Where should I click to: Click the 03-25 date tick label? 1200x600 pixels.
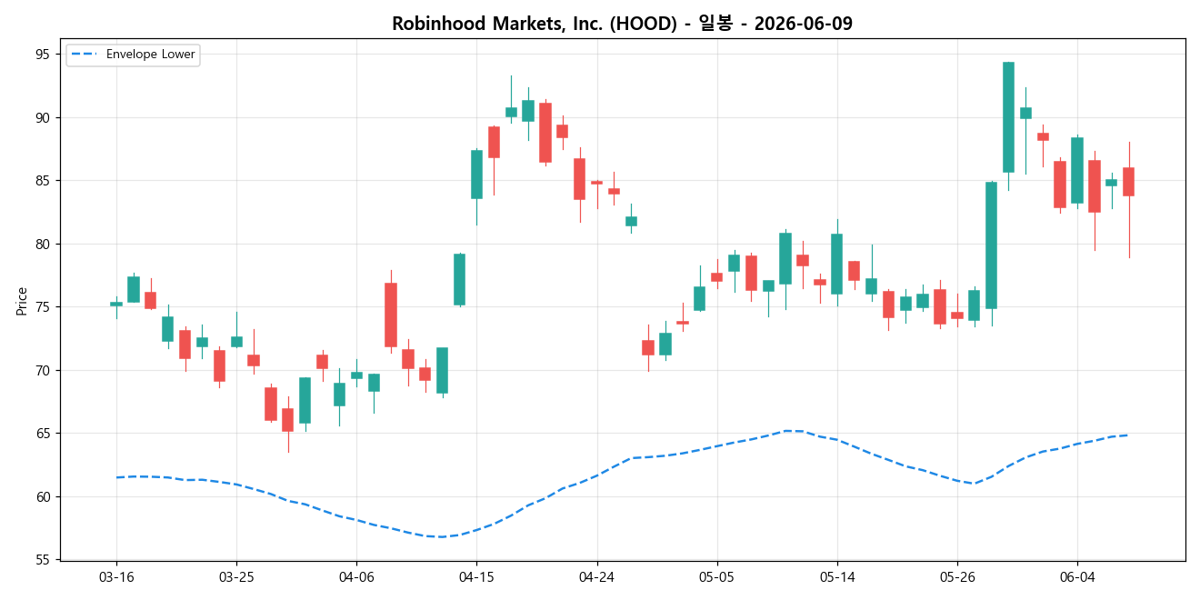click(x=236, y=577)
